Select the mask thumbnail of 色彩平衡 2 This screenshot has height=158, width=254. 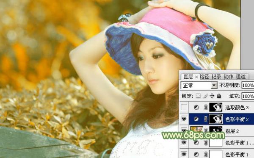(216, 119)
